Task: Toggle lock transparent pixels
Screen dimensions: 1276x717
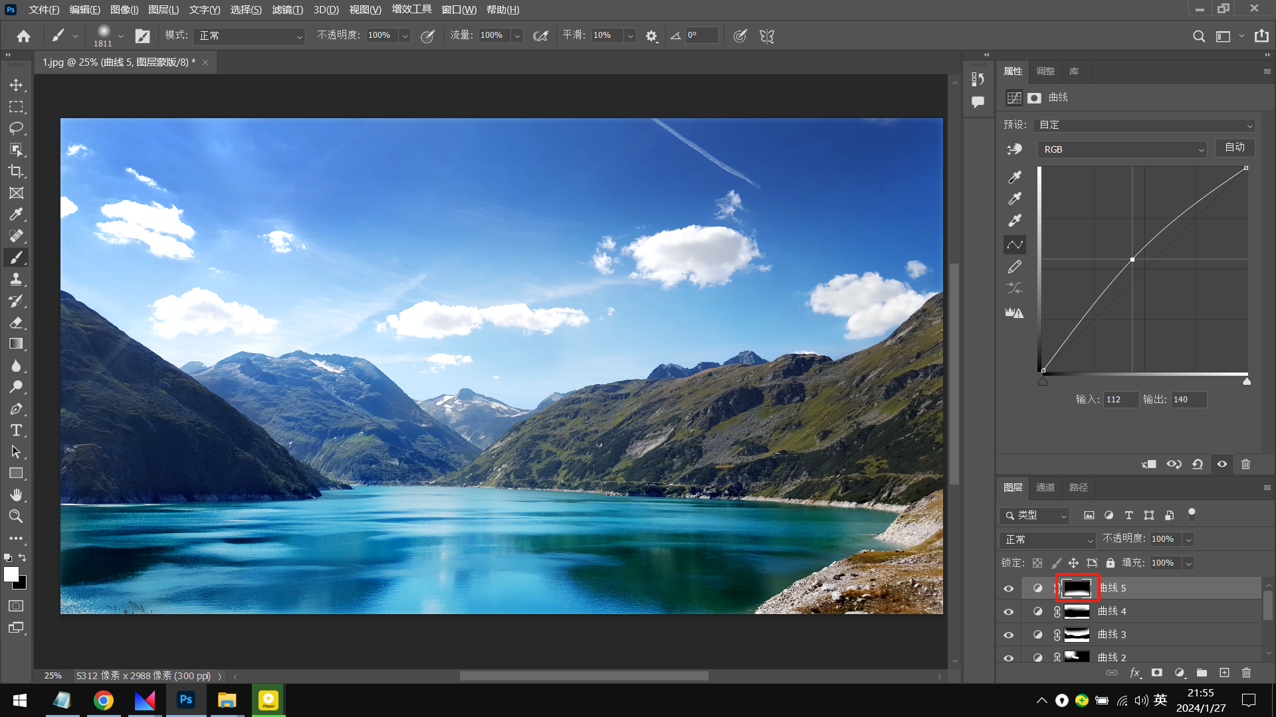Action: coord(1037,563)
